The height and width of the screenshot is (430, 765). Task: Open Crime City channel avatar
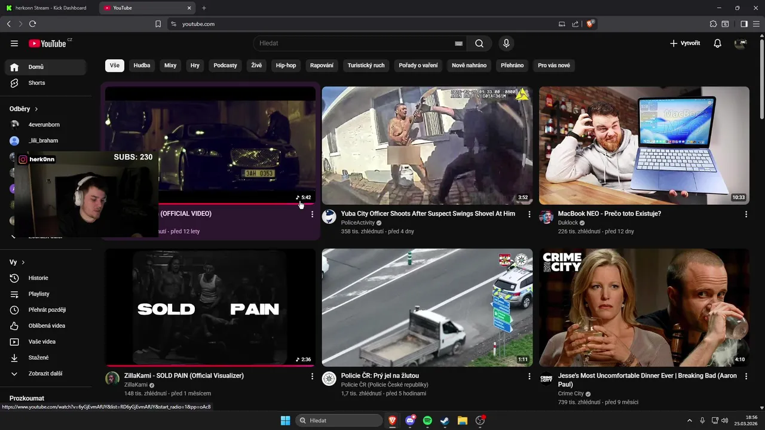coord(546,379)
